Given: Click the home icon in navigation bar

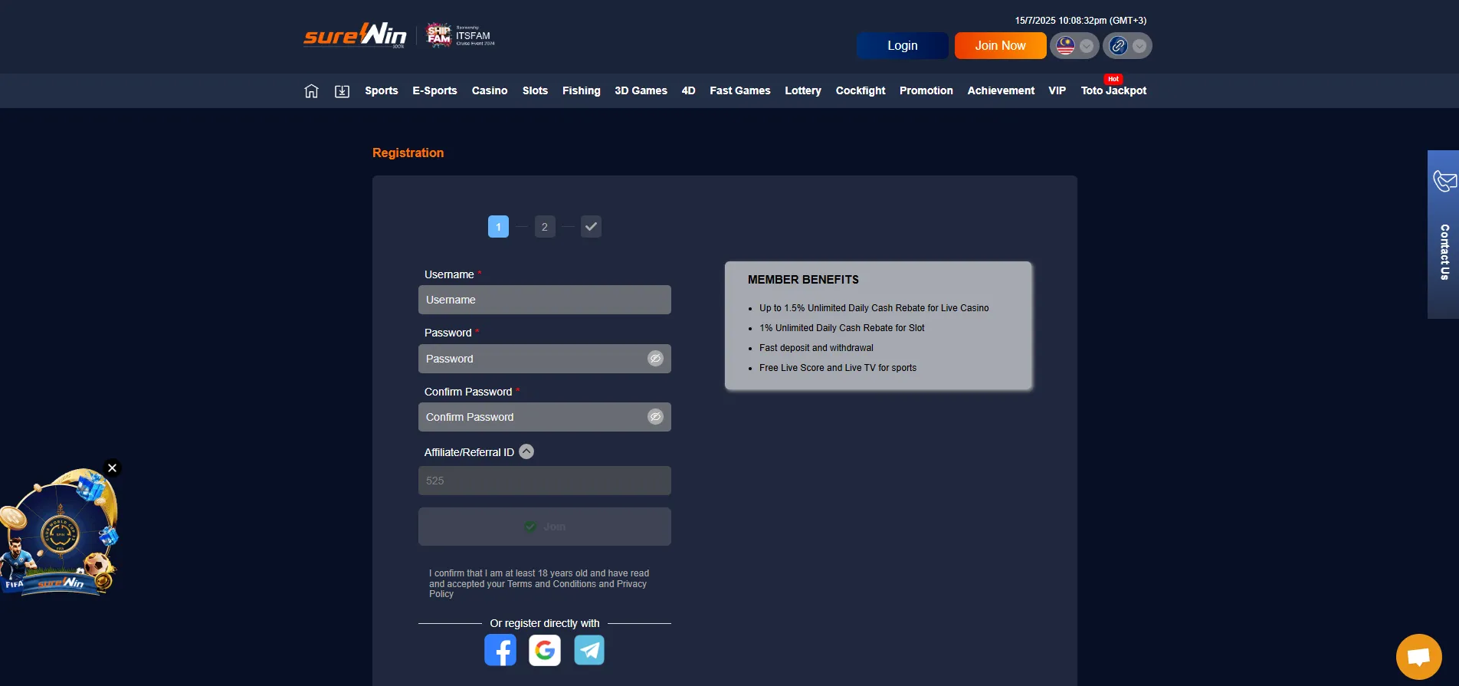Looking at the screenshot, I should [311, 91].
